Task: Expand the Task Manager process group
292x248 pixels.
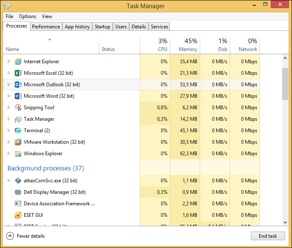Action: click(x=9, y=119)
